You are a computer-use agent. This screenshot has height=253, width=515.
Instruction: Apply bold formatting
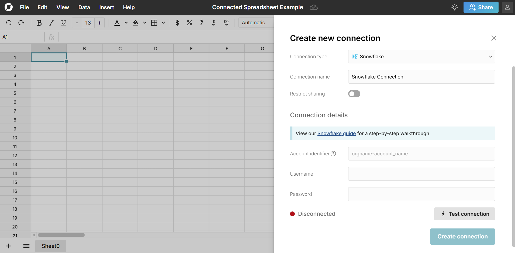(39, 23)
